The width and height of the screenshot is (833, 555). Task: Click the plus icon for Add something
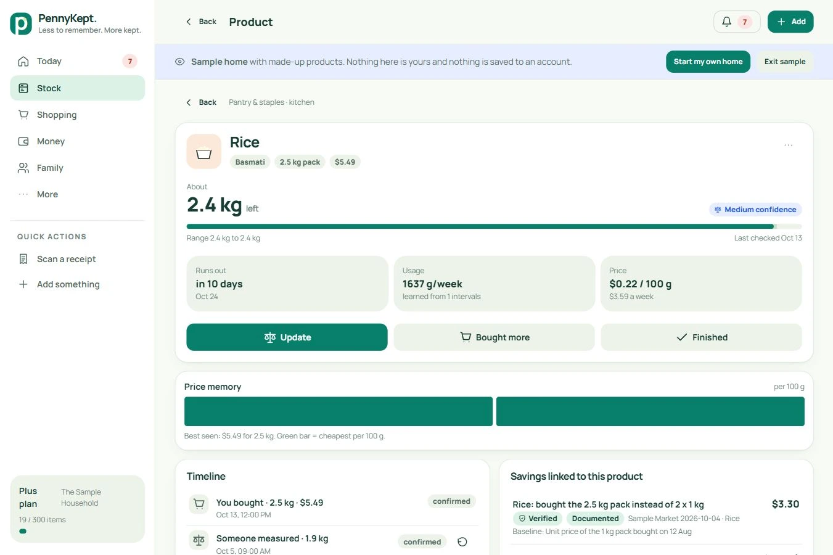coord(23,284)
